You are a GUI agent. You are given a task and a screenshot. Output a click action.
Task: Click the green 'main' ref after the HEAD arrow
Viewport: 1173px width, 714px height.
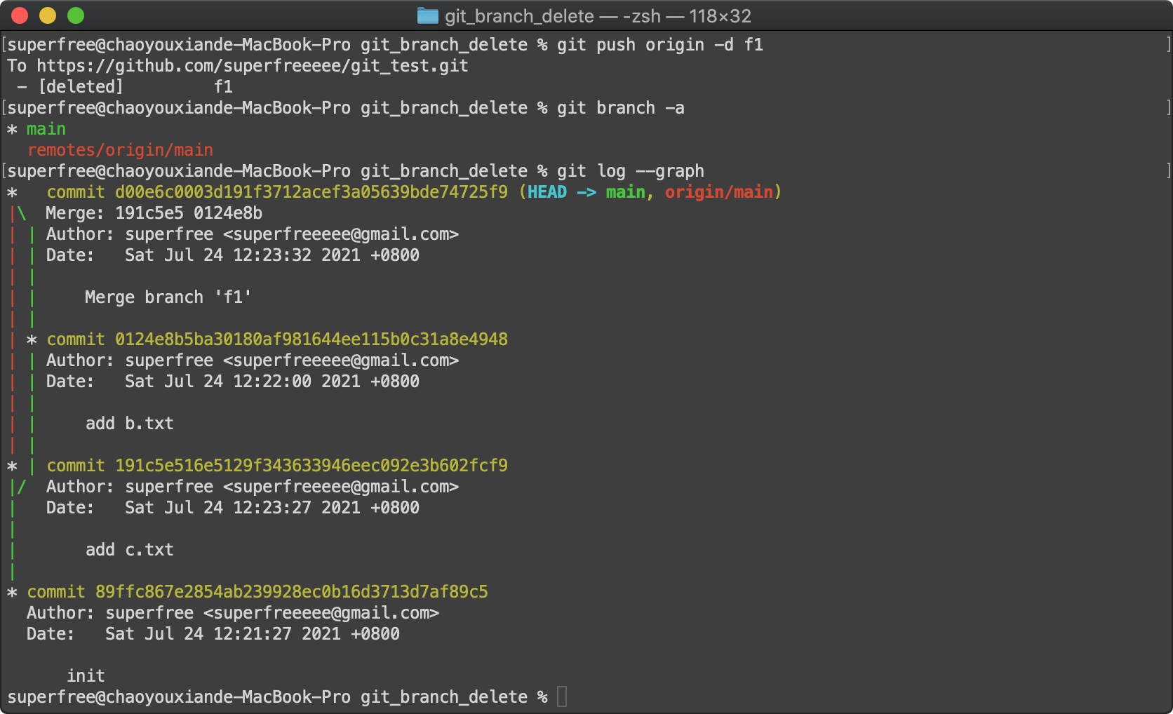click(x=626, y=192)
